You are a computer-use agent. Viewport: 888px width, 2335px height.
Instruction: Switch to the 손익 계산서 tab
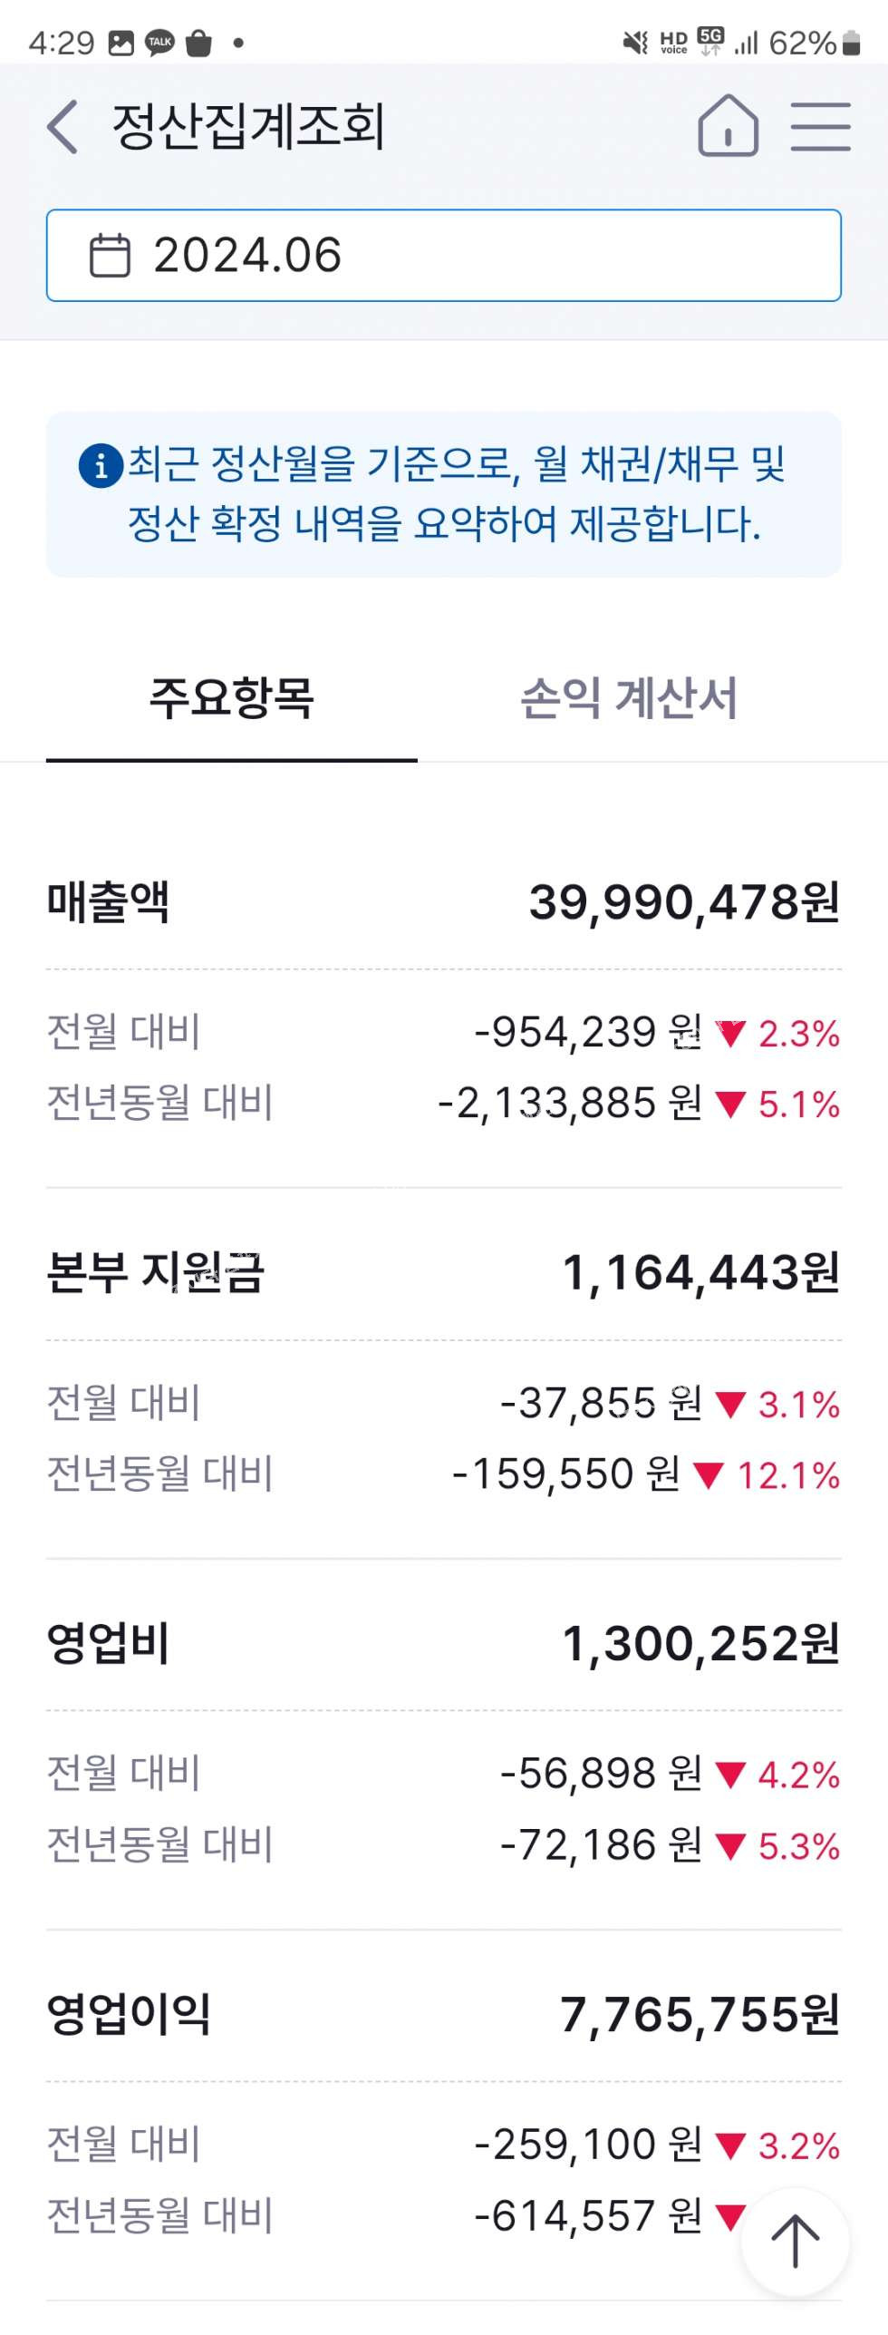point(629,698)
